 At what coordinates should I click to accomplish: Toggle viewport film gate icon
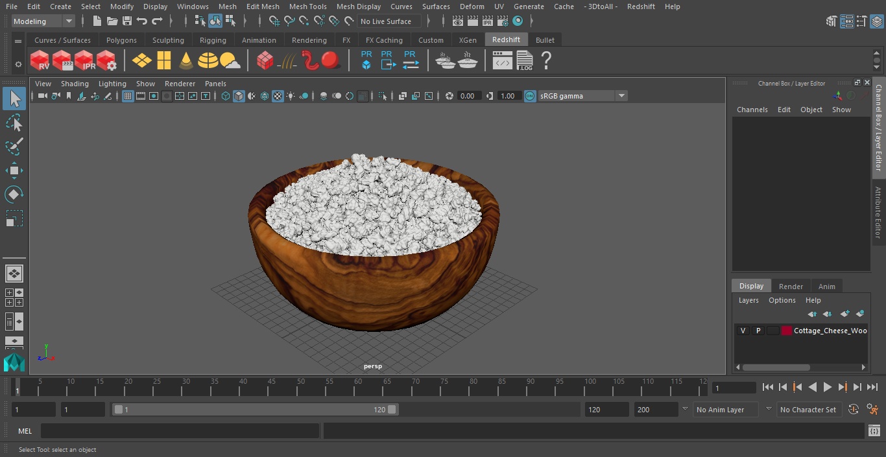(141, 96)
